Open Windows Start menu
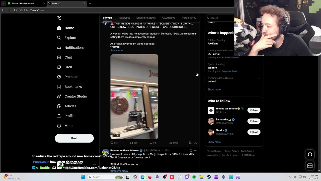321x181 pixels. point(83,177)
